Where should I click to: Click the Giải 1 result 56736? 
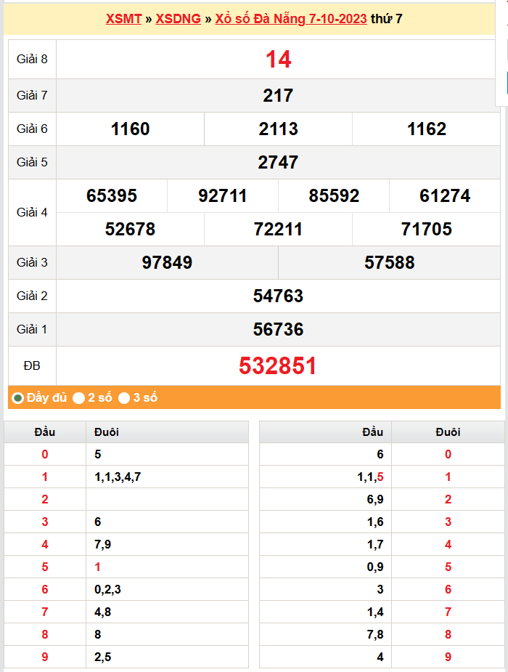[x=278, y=330]
